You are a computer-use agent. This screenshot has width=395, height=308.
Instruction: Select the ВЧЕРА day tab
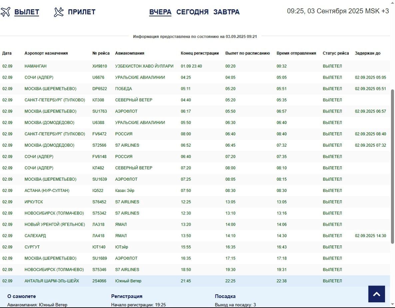click(x=160, y=12)
